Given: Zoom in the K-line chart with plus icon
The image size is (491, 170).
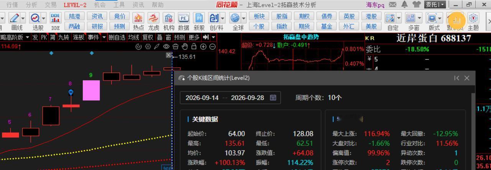Looking at the screenshot, I should [203, 47].
